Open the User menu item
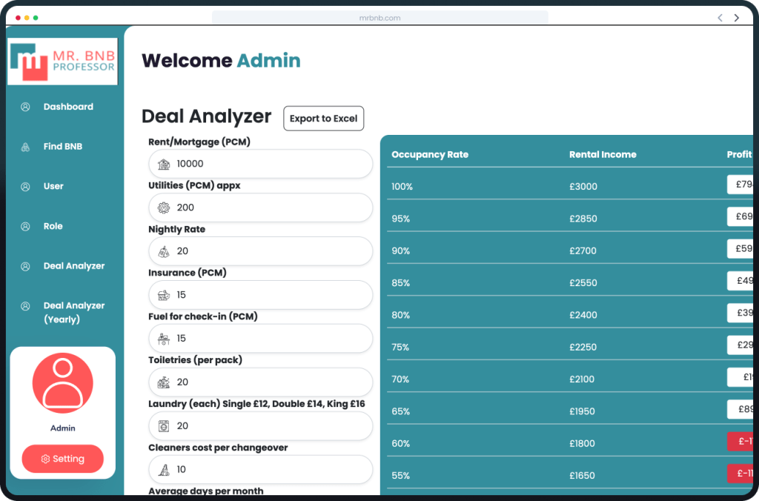Image resolution: width=759 pixels, height=501 pixels. point(53,186)
